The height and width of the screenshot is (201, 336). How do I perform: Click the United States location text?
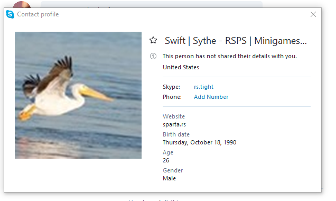point(181,67)
